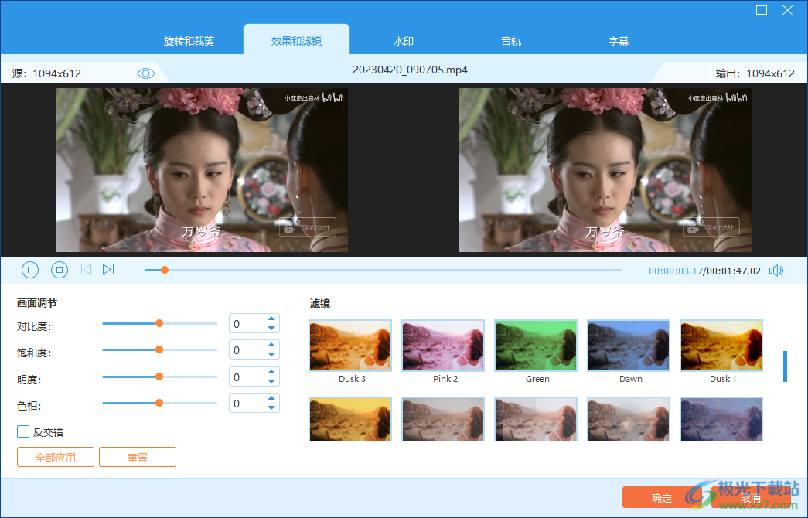808x518 pixels.
Task: Select the purple filter below Dusk 1
Action: click(721, 419)
